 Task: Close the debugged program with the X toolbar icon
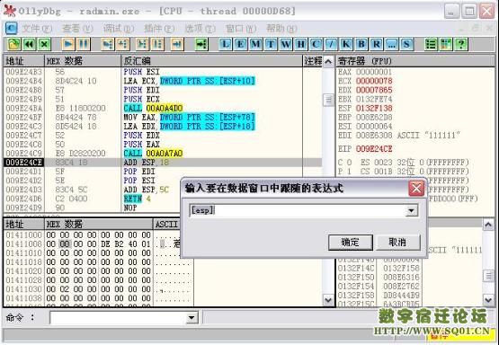(45, 44)
